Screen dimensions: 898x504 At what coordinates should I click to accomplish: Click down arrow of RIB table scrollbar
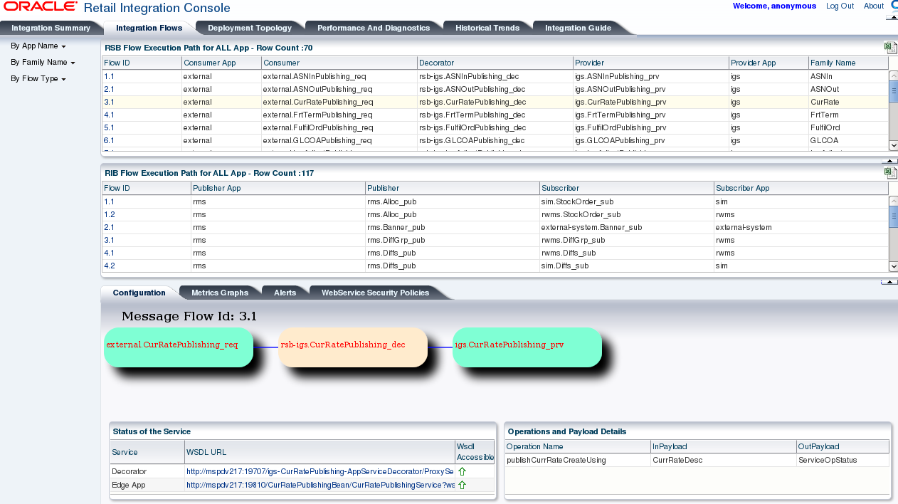pyautogui.click(x=894, y=266)
